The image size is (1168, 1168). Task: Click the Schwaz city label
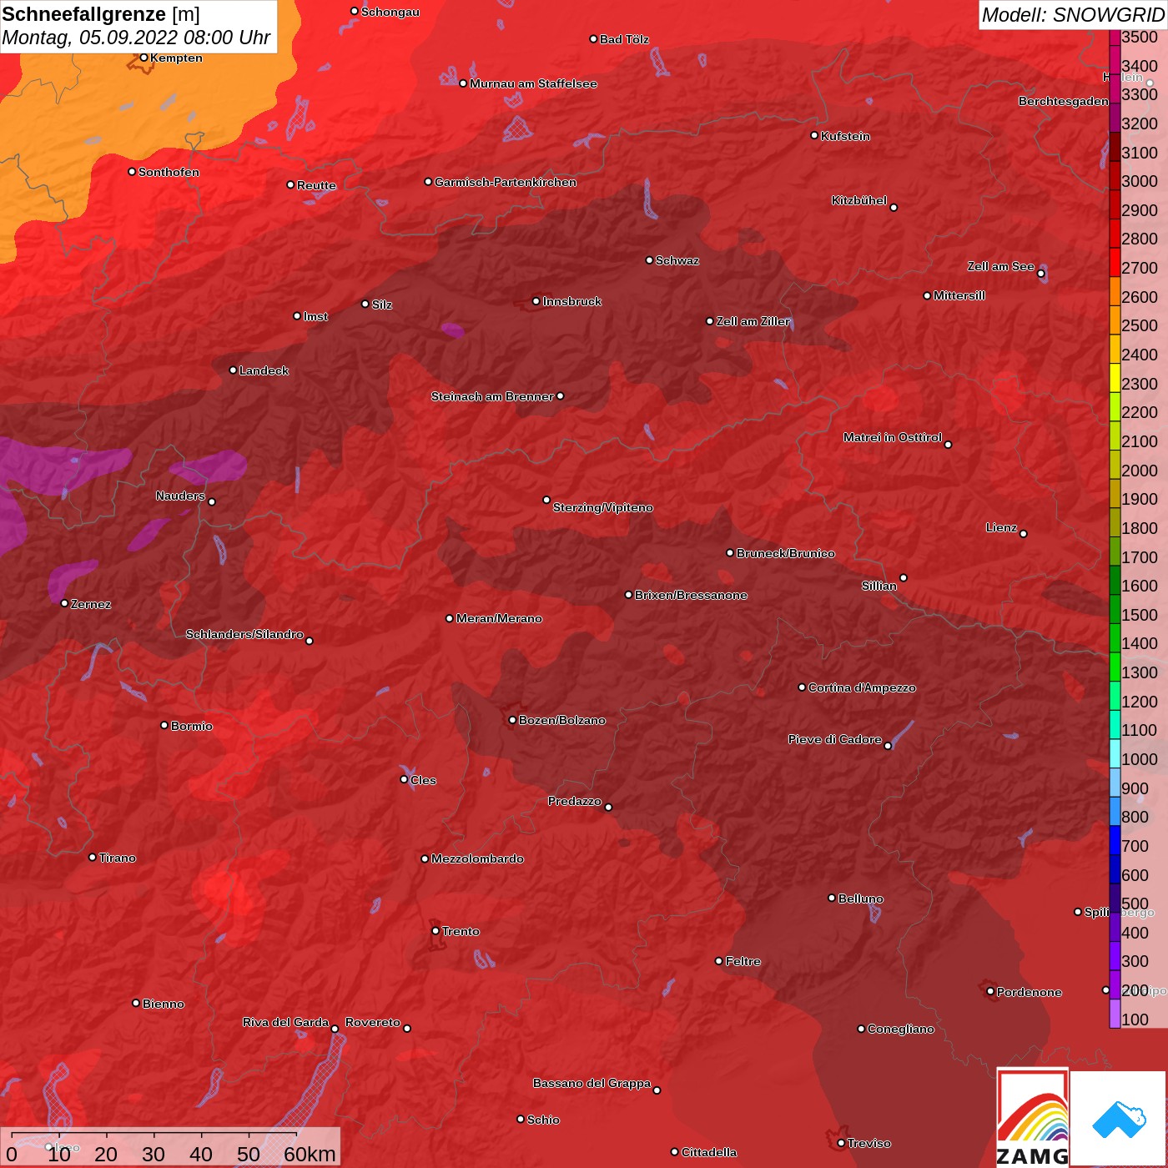tap(677, 260)
